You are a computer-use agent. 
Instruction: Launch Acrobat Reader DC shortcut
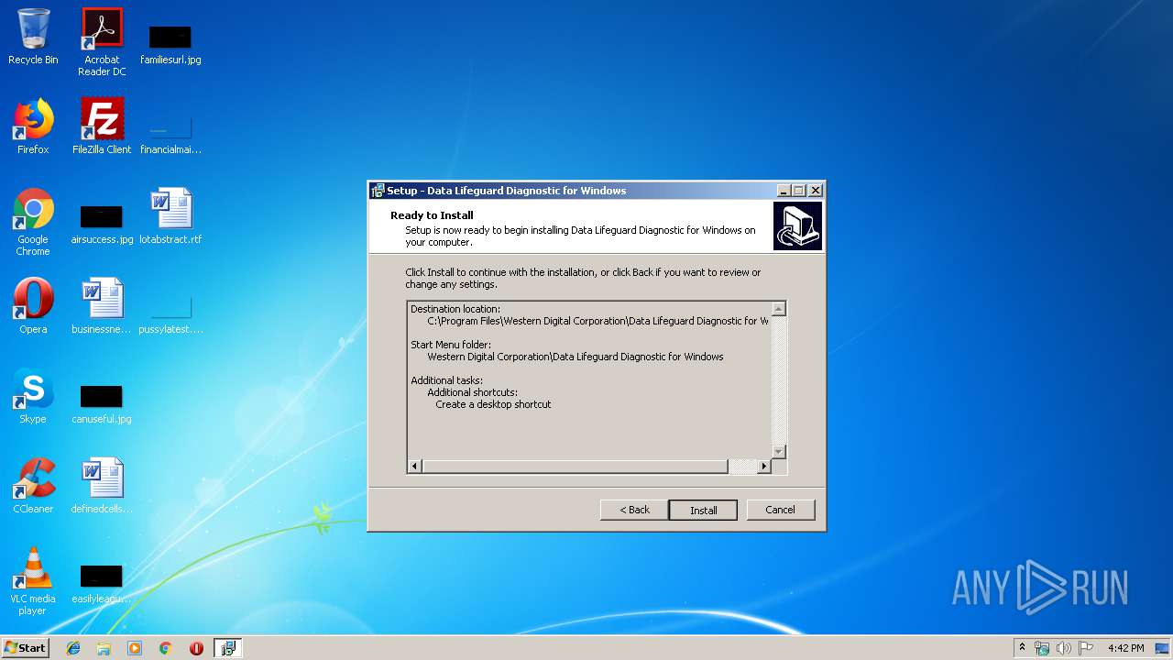click(x=102, y=42)
